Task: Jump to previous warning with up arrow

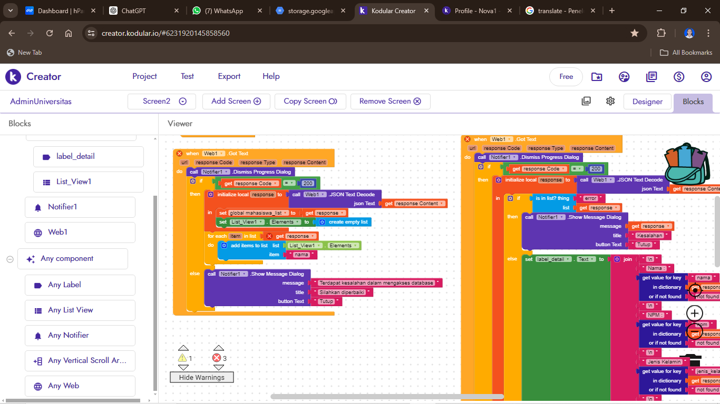Action: 183,348
